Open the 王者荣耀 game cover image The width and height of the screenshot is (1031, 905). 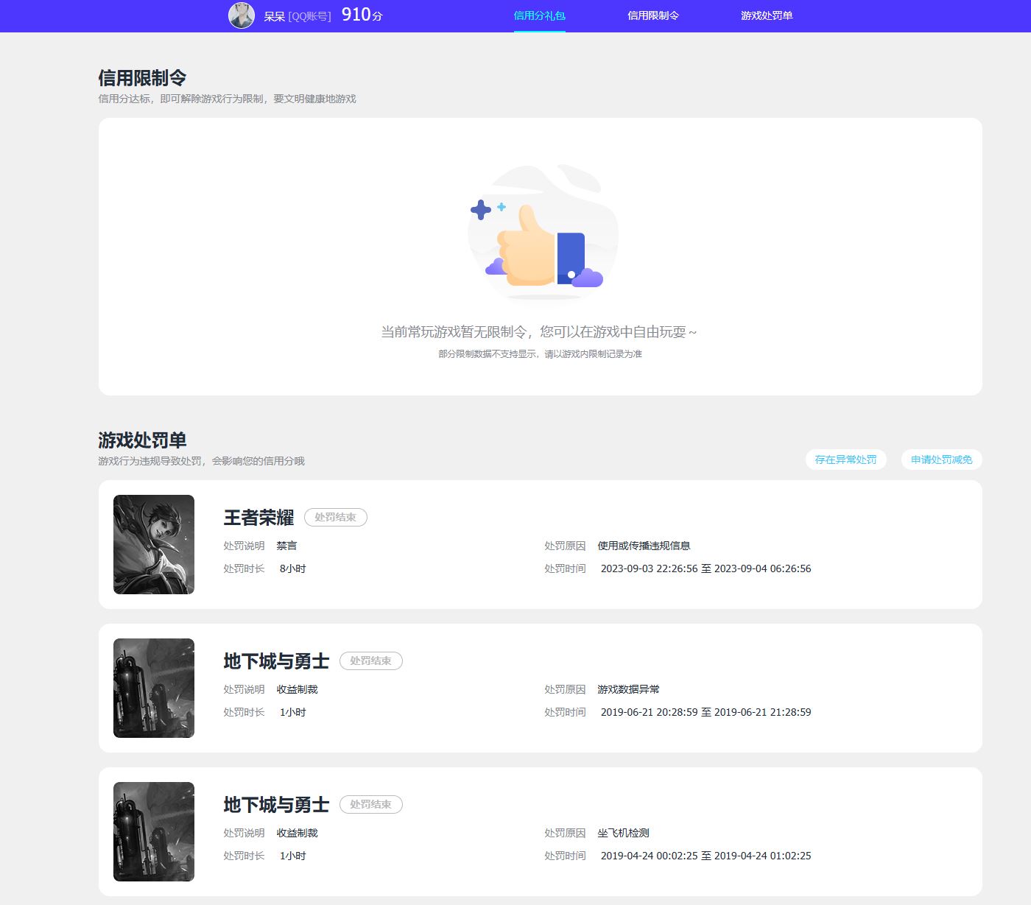click(154, 544)
